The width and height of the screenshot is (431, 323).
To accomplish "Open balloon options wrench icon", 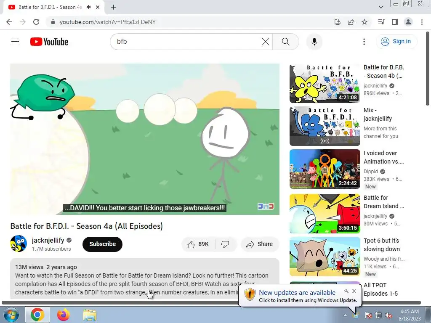I will tap(346, 291).
